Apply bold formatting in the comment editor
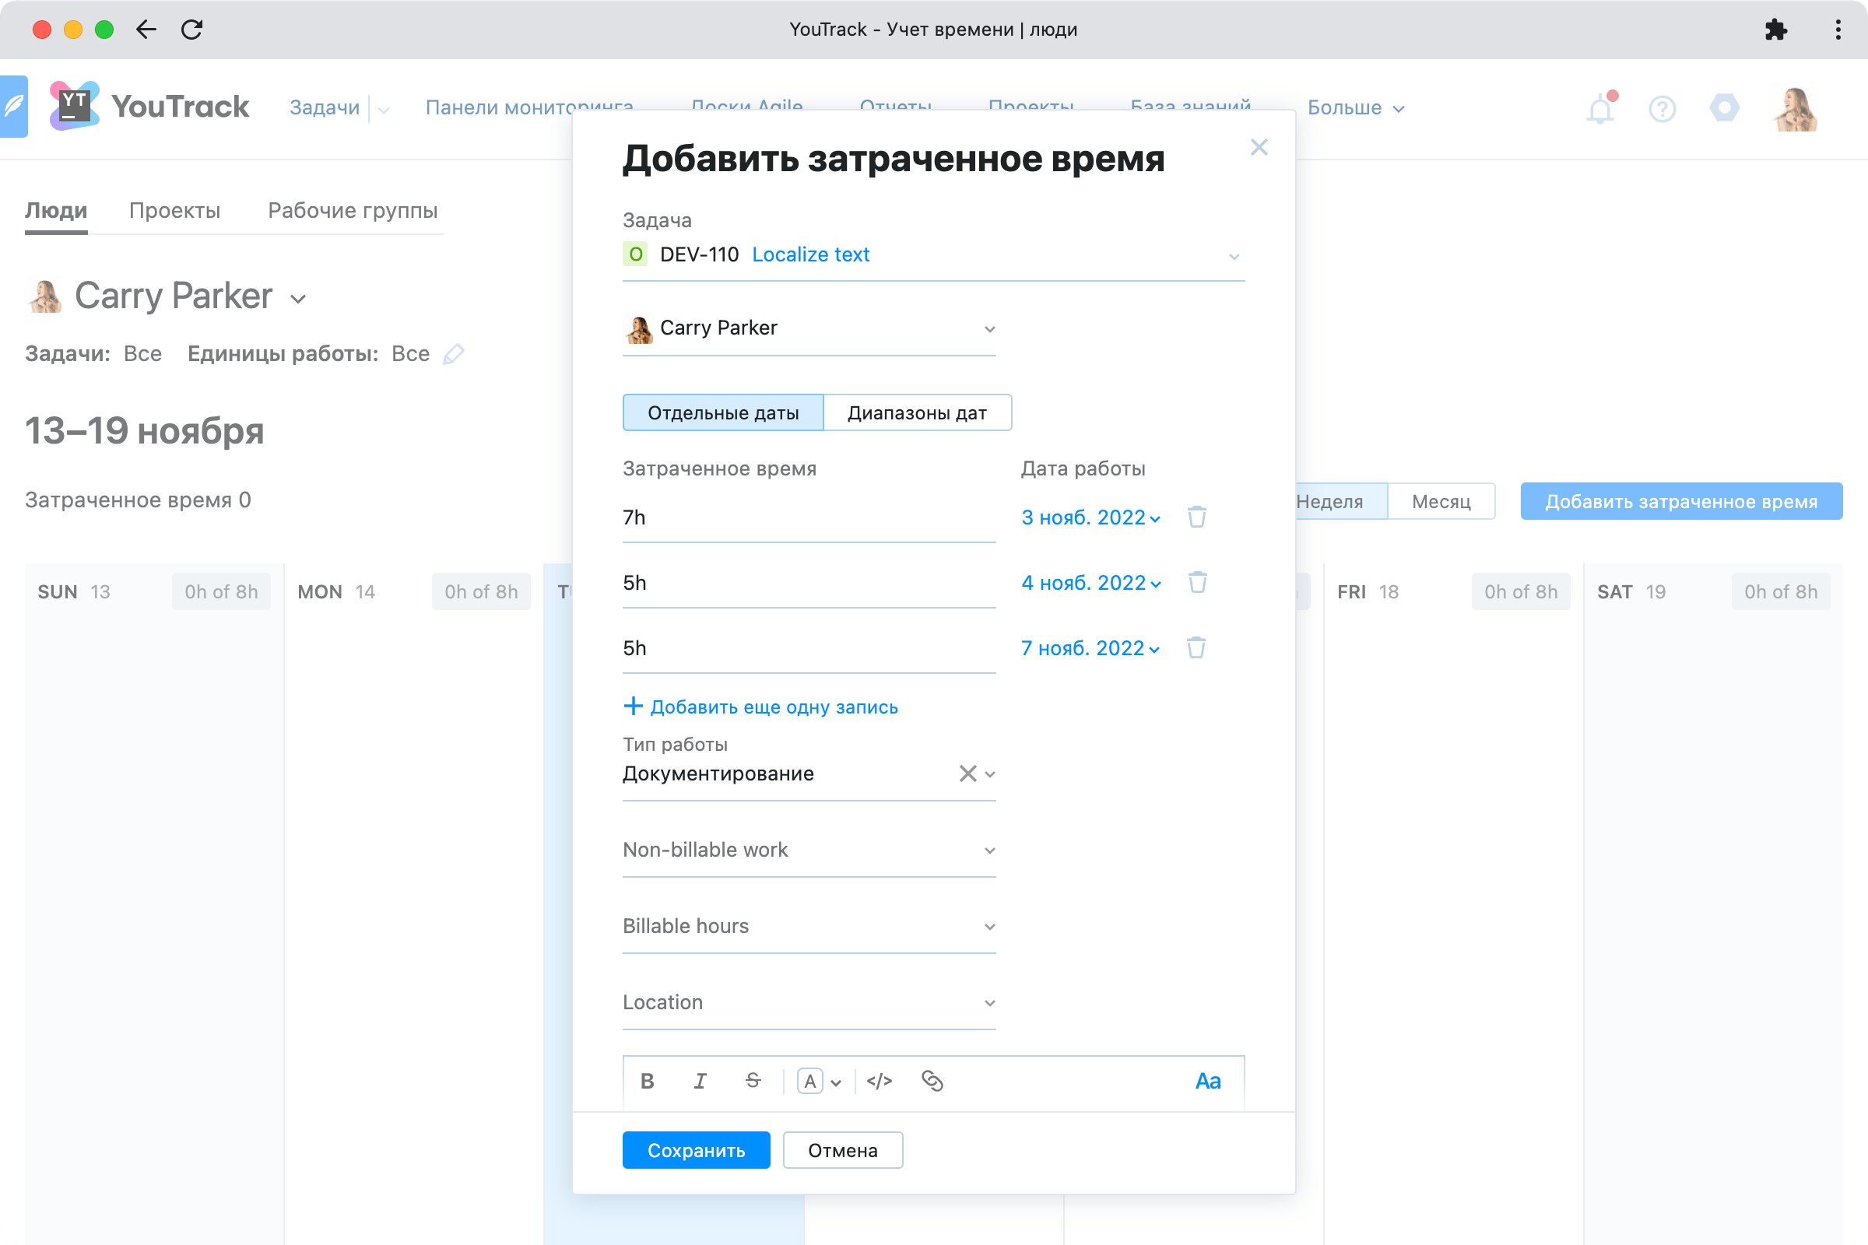This screenshot has height=1245, width=1868. [x=648, y=1081]
